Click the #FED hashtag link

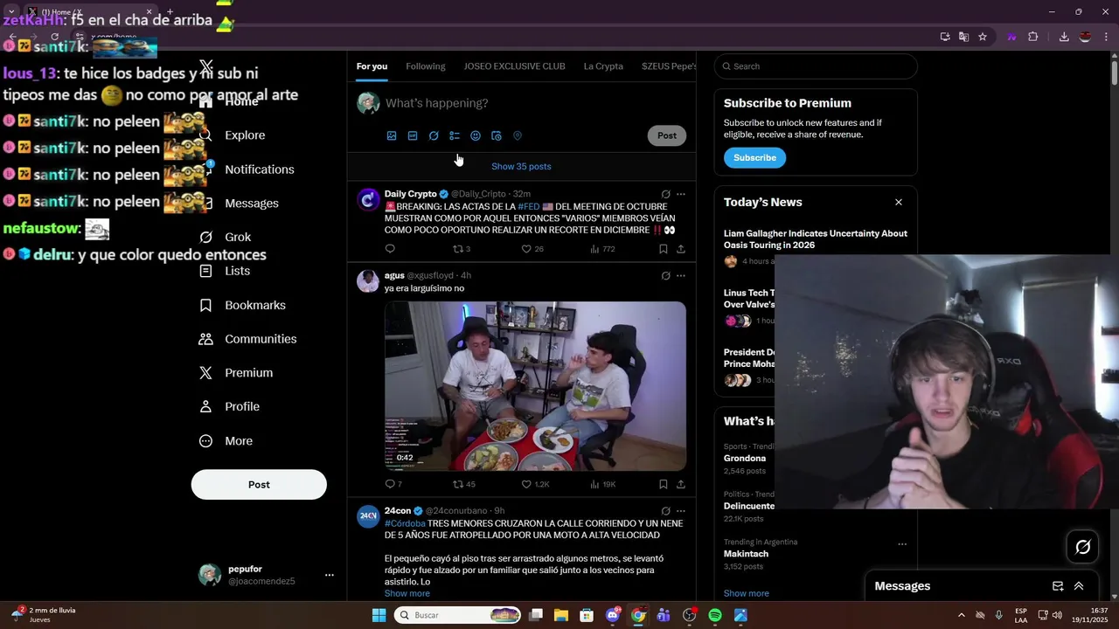pyautogui.click(x=528, y=207)
